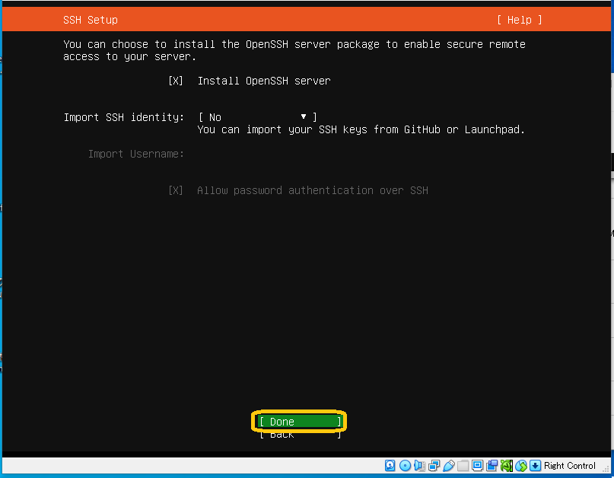Click the SSH Setup title text

91,20
